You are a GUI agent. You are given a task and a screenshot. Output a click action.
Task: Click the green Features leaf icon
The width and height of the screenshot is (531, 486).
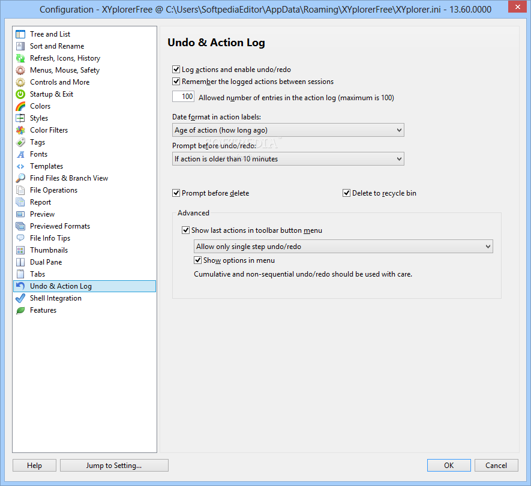coord(20,310)
